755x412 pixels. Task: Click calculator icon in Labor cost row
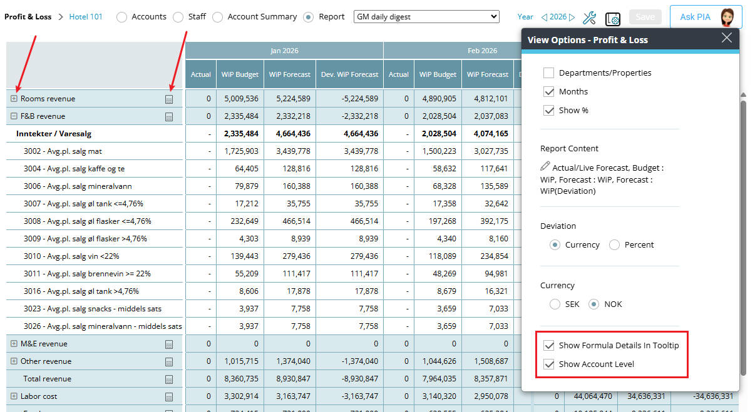tap(168, 397)
